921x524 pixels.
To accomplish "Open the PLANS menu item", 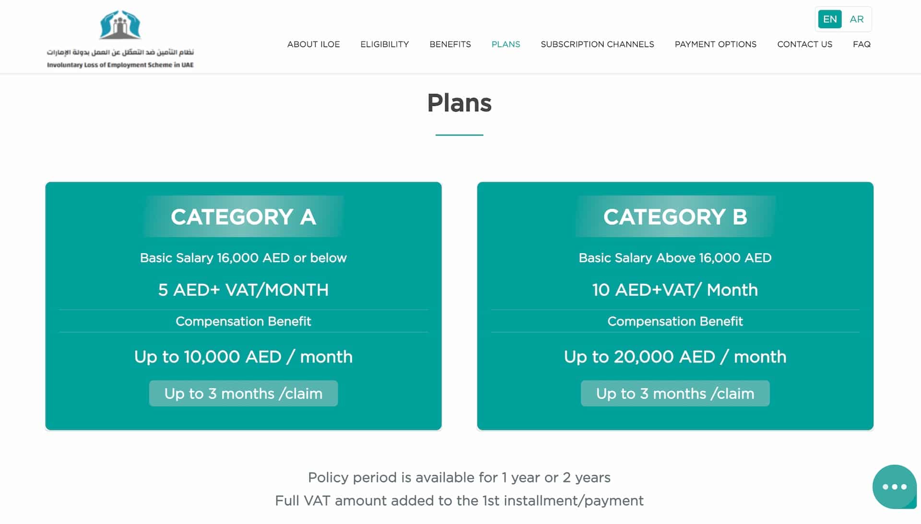I will pyautogui.click(x=506, y=44).
